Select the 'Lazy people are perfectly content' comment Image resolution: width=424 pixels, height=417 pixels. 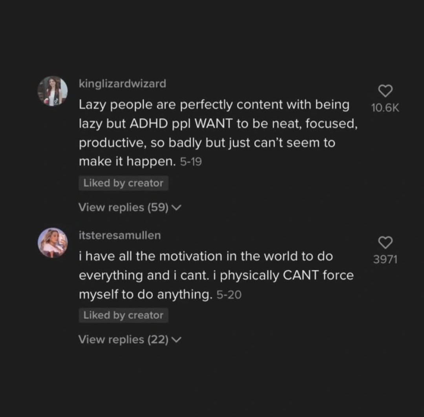click(214, 124)
